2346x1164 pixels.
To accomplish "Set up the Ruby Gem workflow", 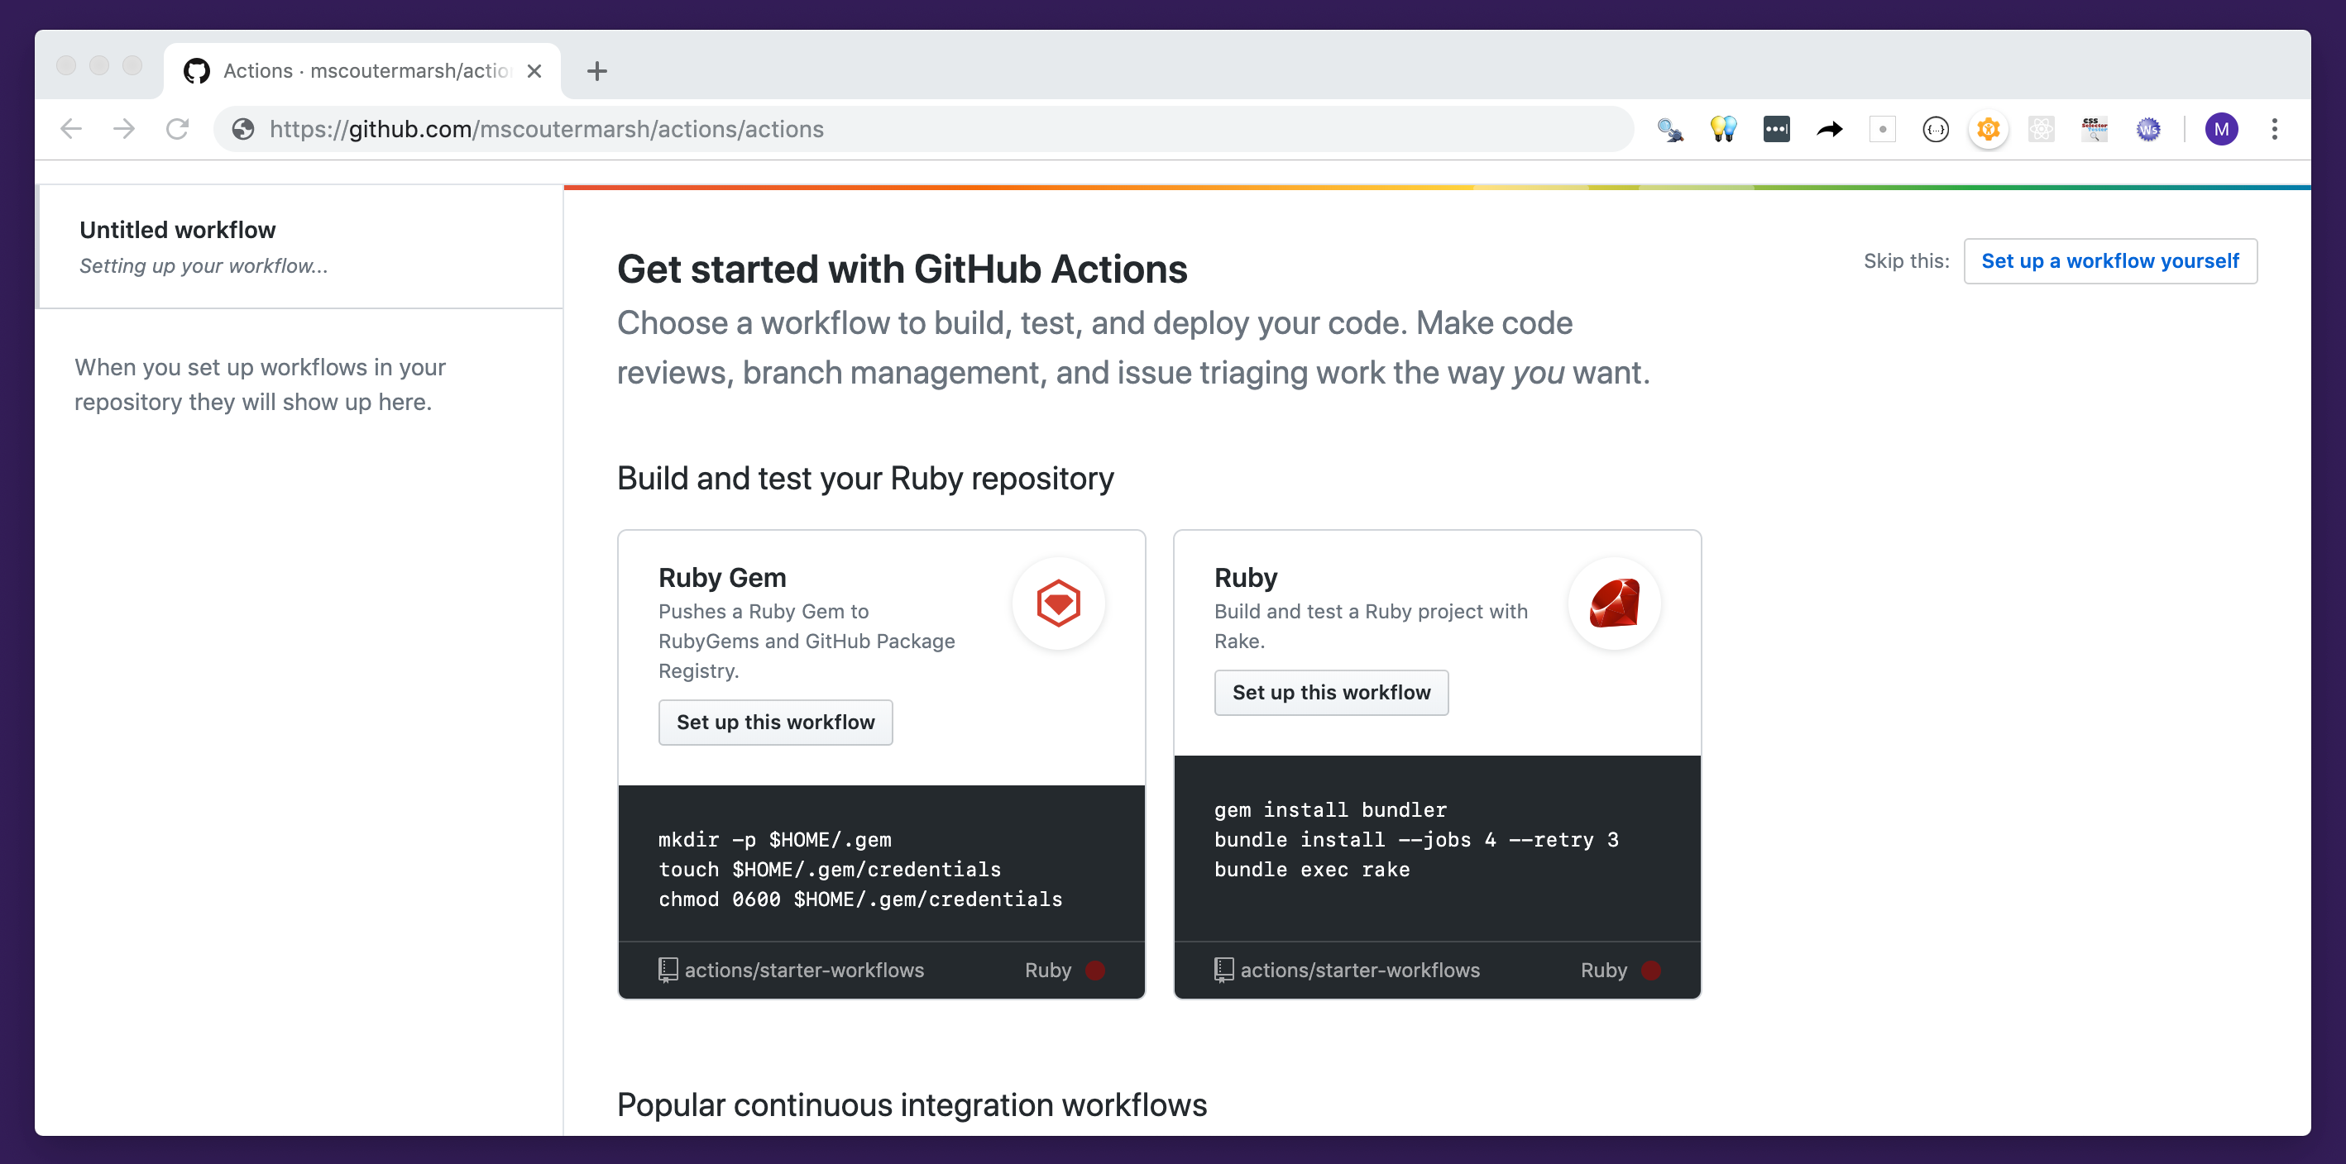I will [775, 722].
